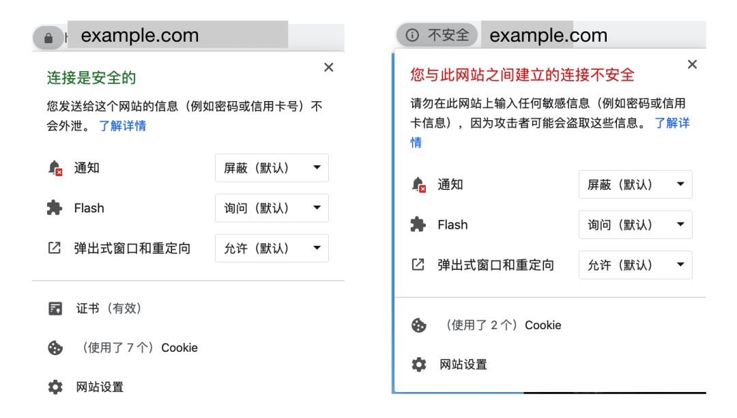
Task: Click the Flash puzzle piece icon in the left panel
Action: coord(55,208)
